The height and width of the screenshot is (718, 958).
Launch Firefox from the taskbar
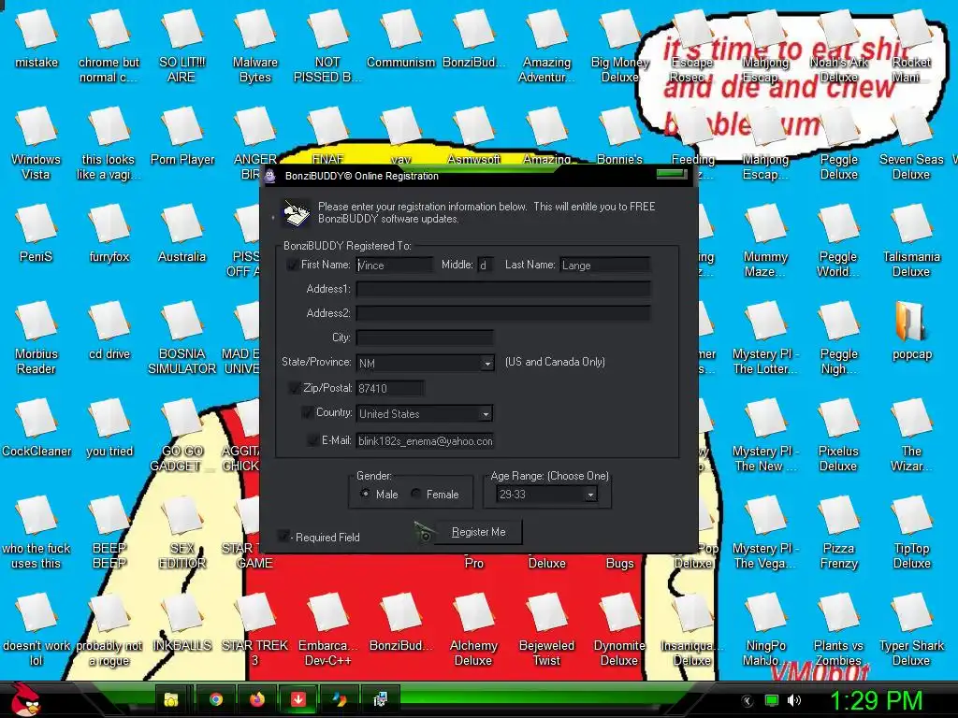click(256, 699)
